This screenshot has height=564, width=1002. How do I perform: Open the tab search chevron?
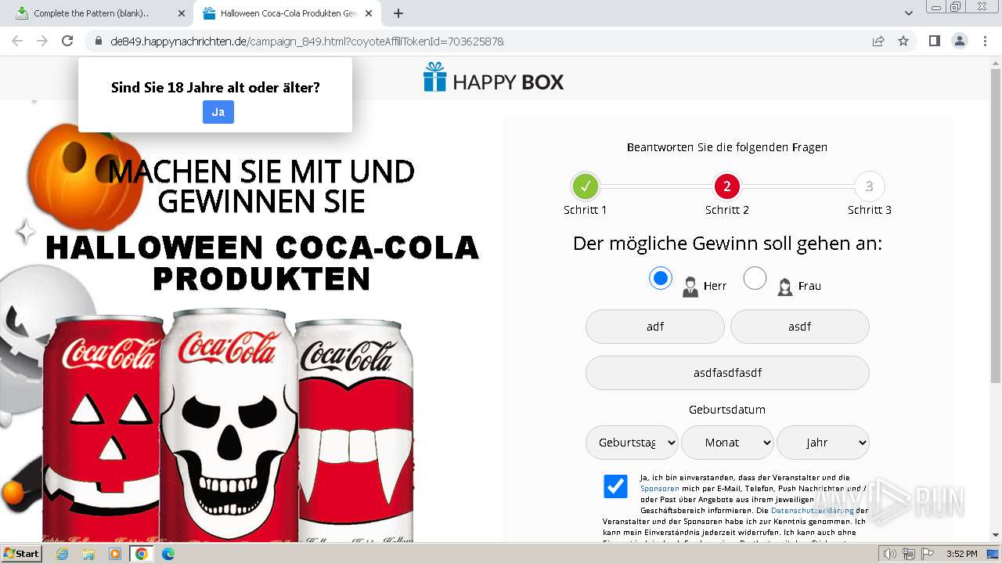tap(908, 13)
